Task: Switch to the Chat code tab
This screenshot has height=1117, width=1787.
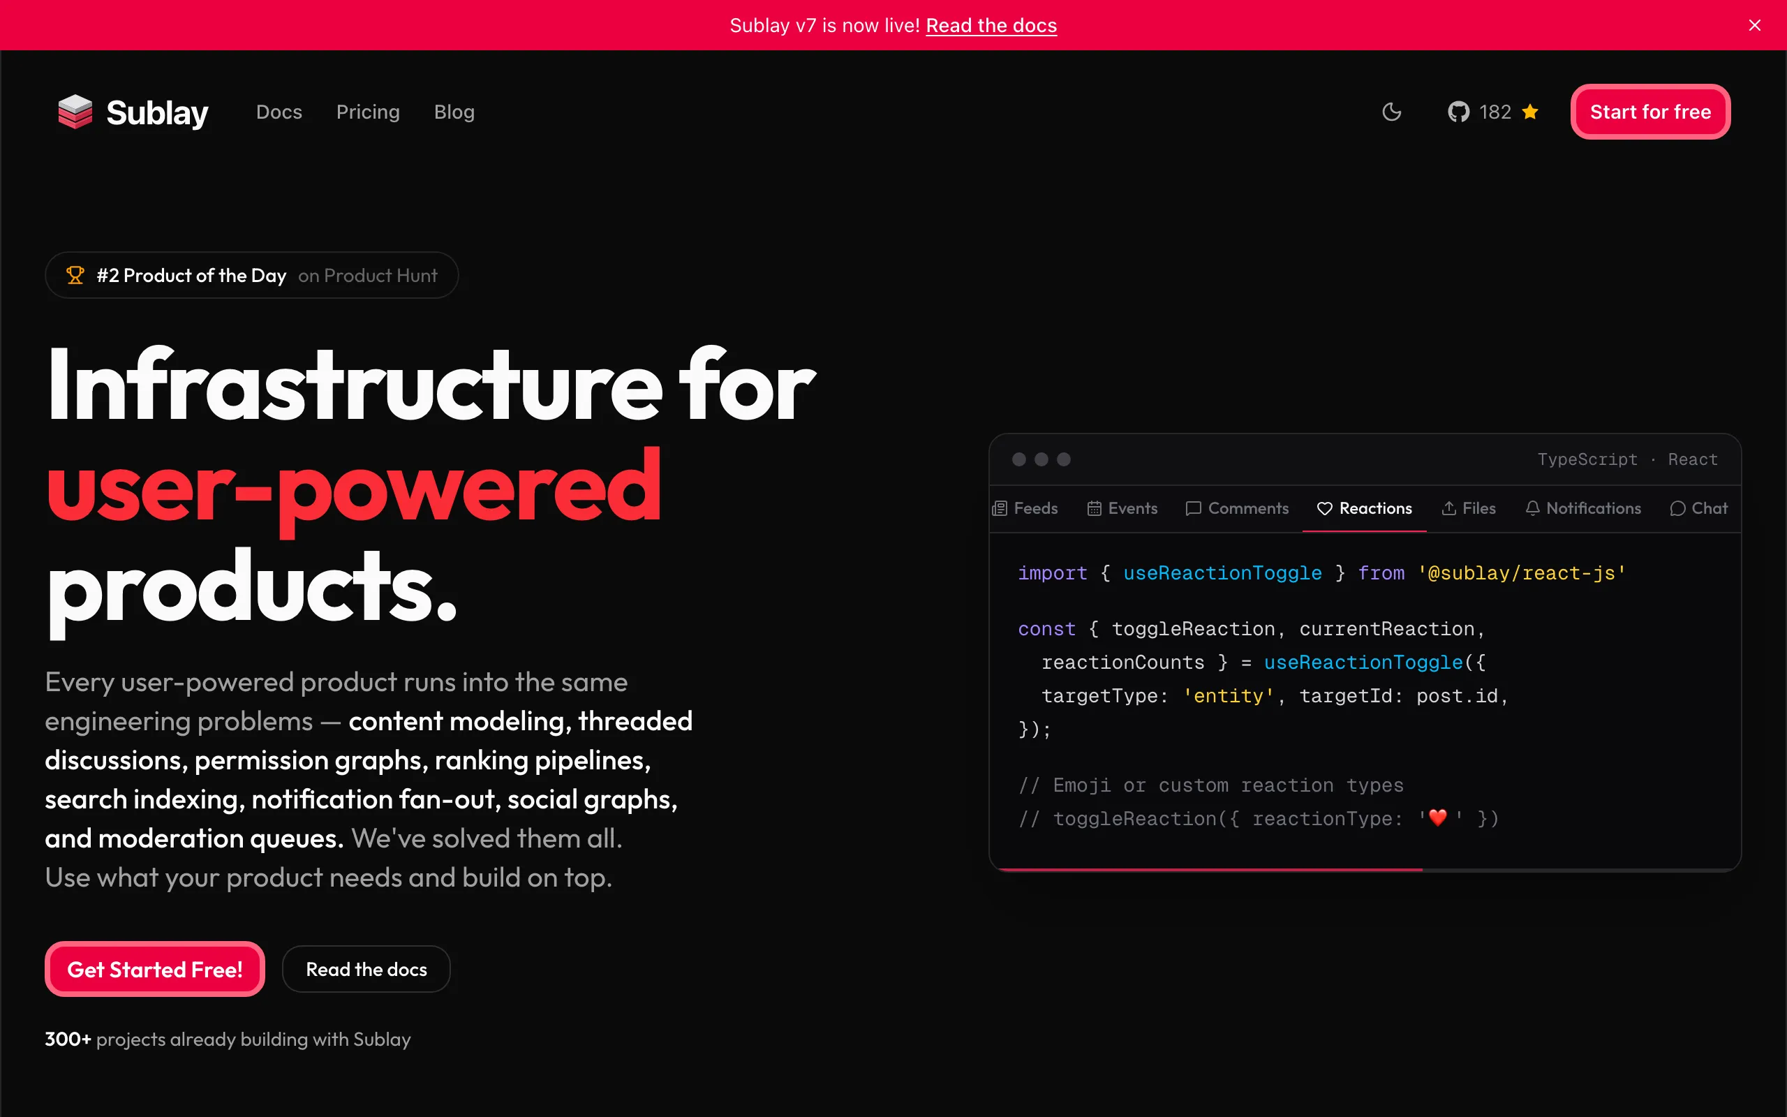Action: 1698,508
